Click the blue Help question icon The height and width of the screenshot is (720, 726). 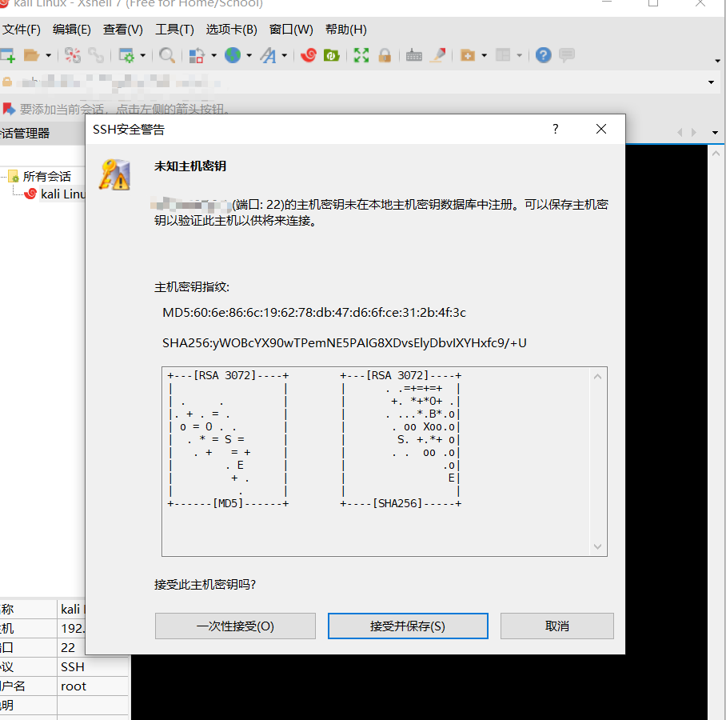pyautogui.click(x=543, y=55)
